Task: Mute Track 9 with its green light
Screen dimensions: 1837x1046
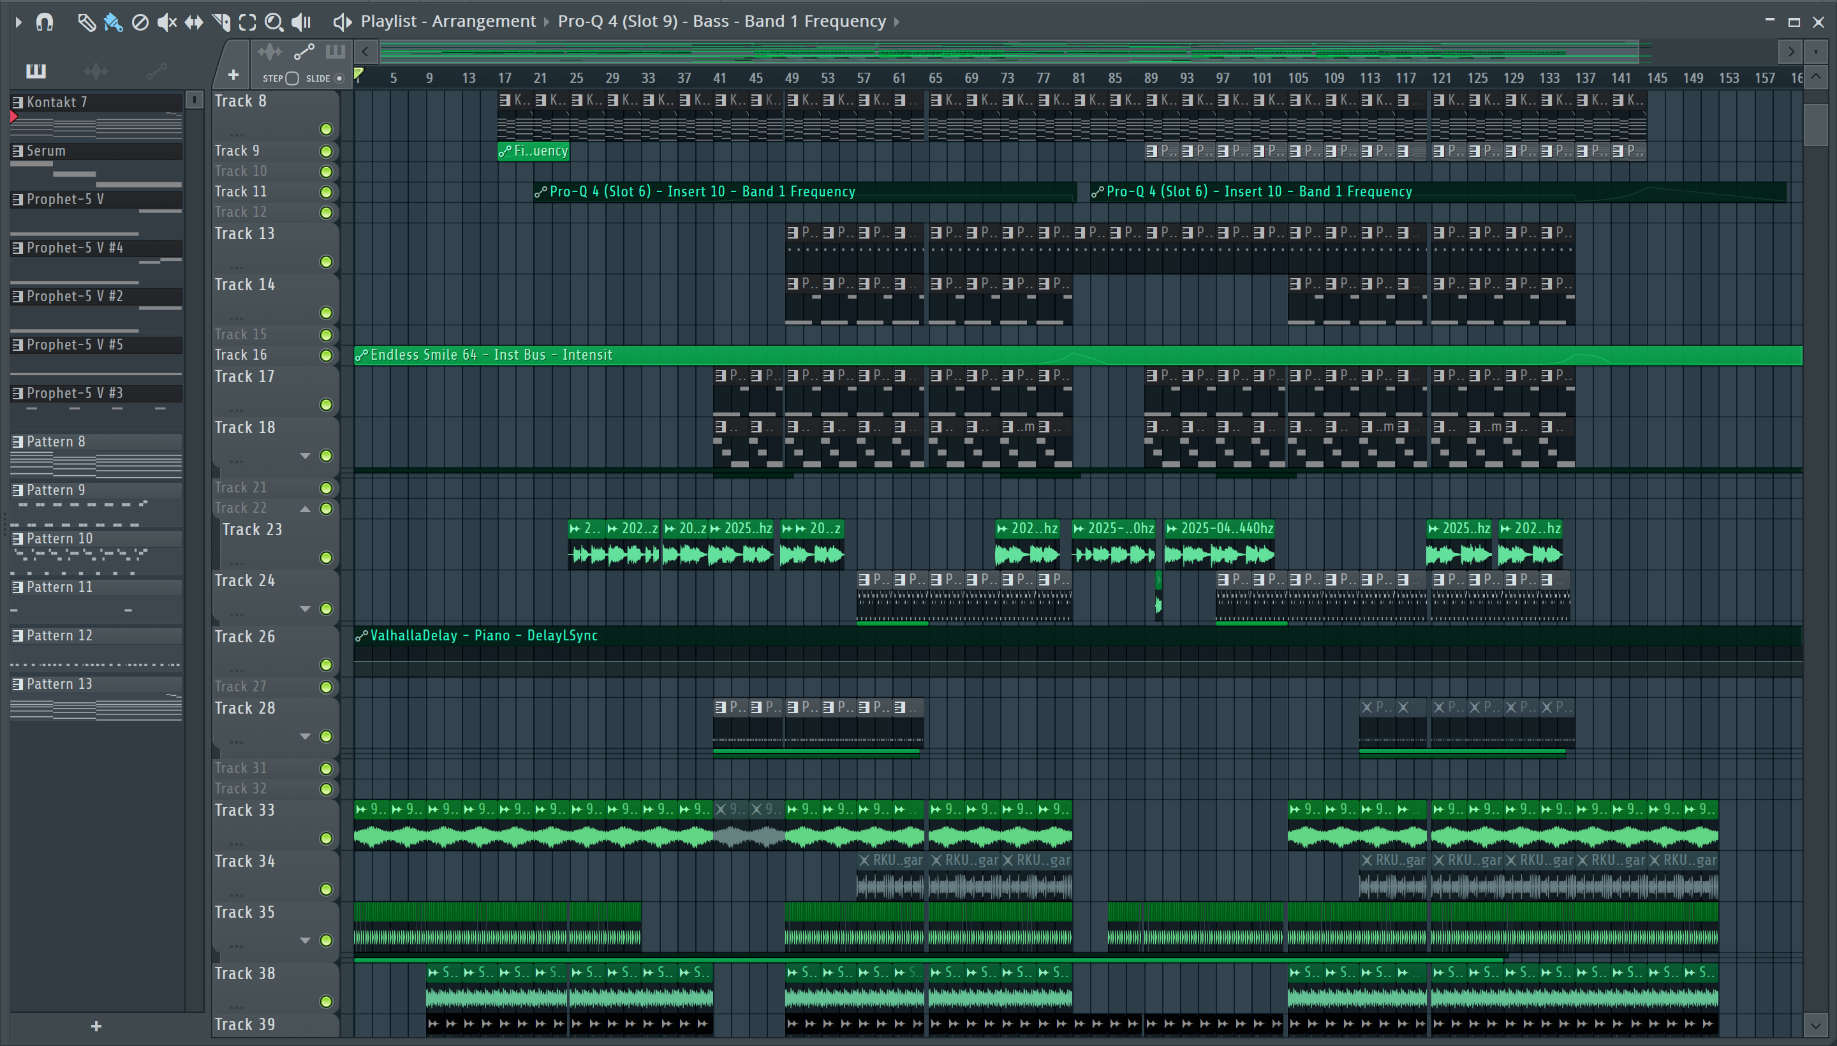Action: click(326, 152)
